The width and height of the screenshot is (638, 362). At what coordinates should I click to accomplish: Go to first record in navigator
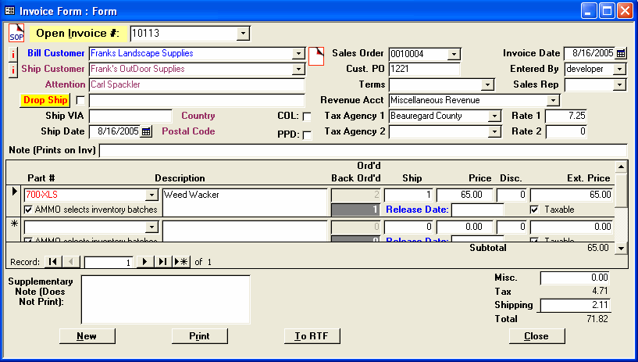52,262
